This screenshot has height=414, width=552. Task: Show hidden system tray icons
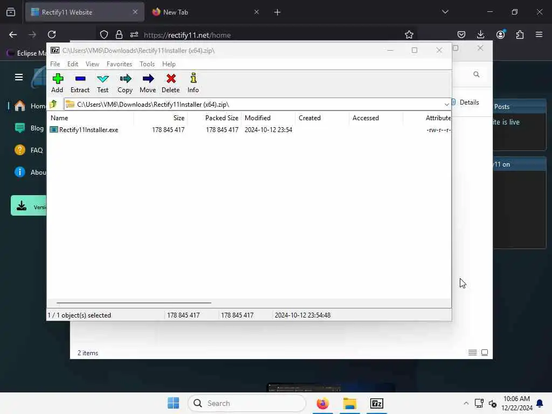click(466, 403)
